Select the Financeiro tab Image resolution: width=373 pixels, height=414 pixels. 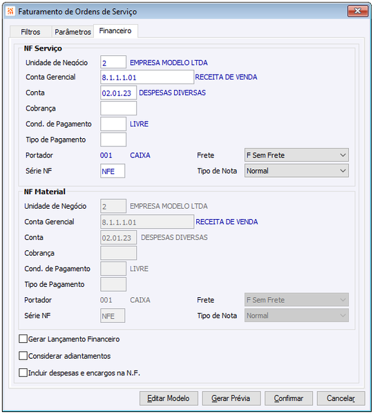[x=115, y=31]
